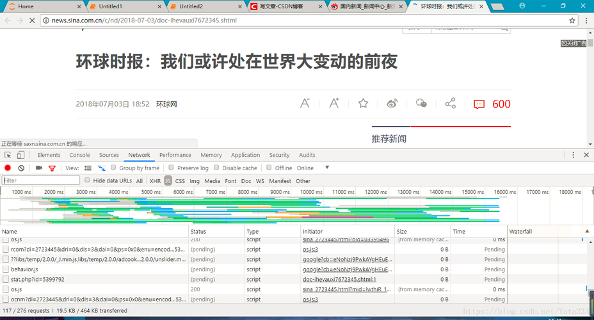The width and height of the screenshot is (594, 320).
Task: Share the article to WeChat
Action: click(421, 103)
